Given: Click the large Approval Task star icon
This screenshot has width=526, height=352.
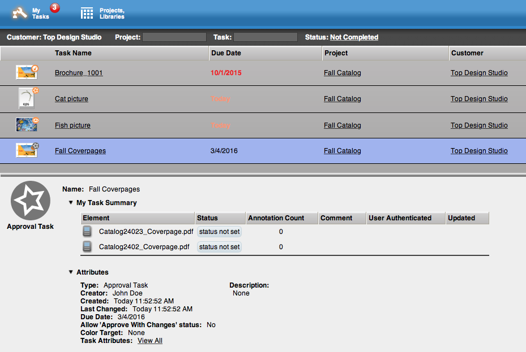Looking at the screenshot, I should pos(31,201).
